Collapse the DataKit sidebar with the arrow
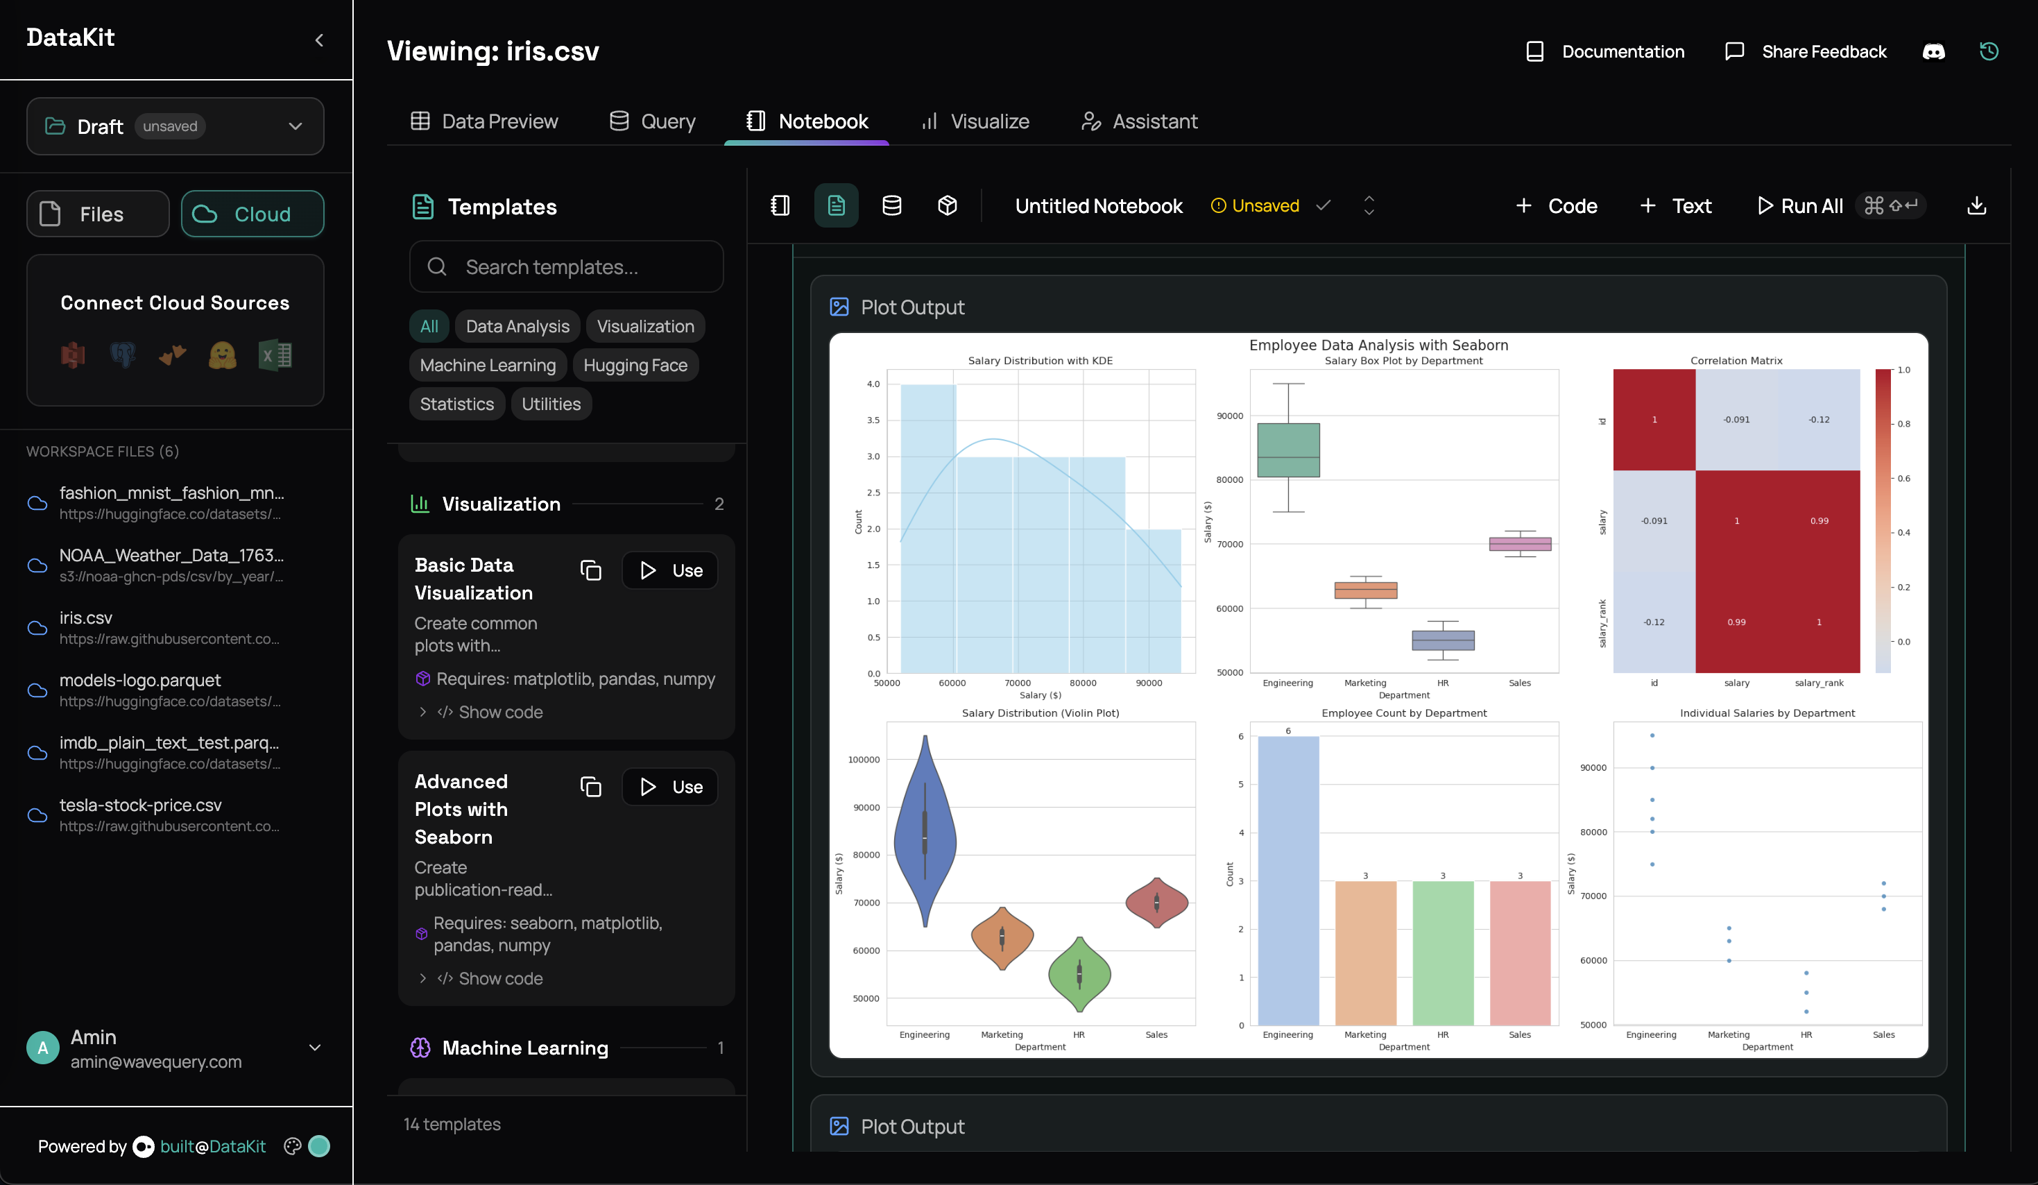This screenshot has height=1185, width=2038. pyautogui.click(x=320, y=40)
